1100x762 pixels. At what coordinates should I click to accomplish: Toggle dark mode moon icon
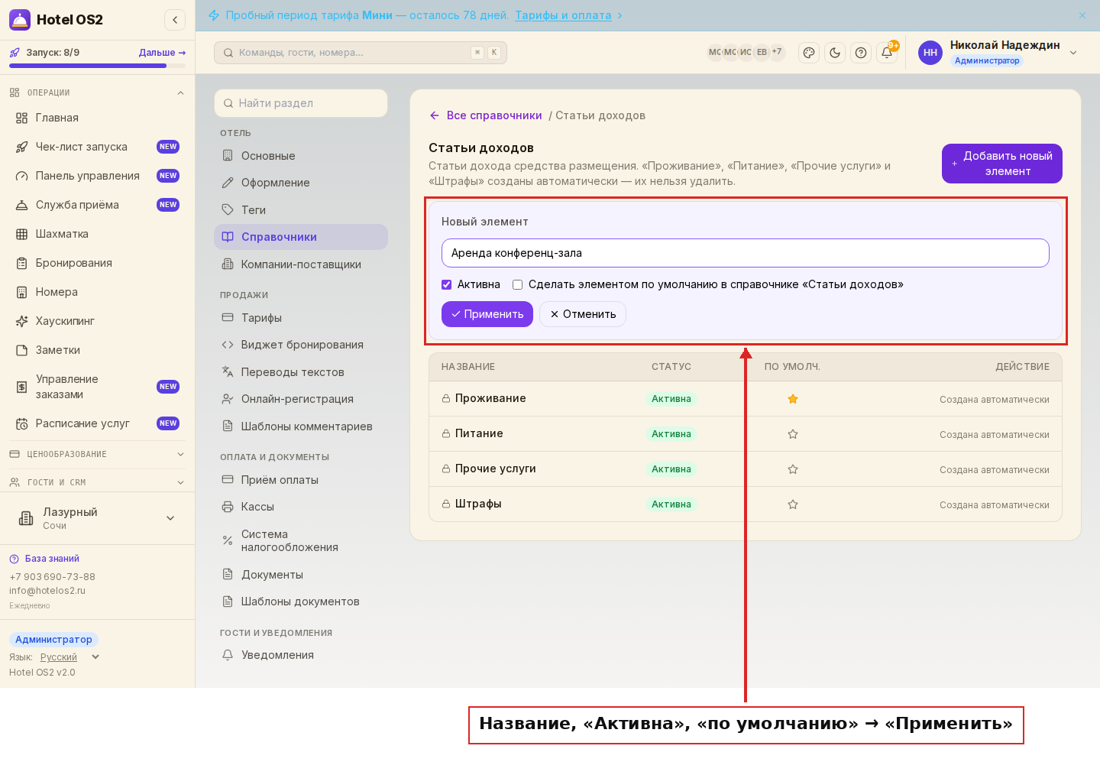pyautogui.click(x=835, y=53)
